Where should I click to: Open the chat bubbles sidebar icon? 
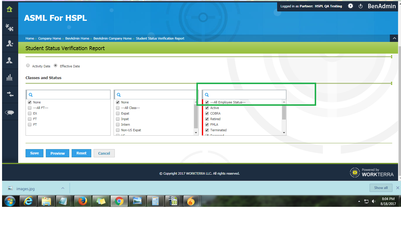[9, 111]
